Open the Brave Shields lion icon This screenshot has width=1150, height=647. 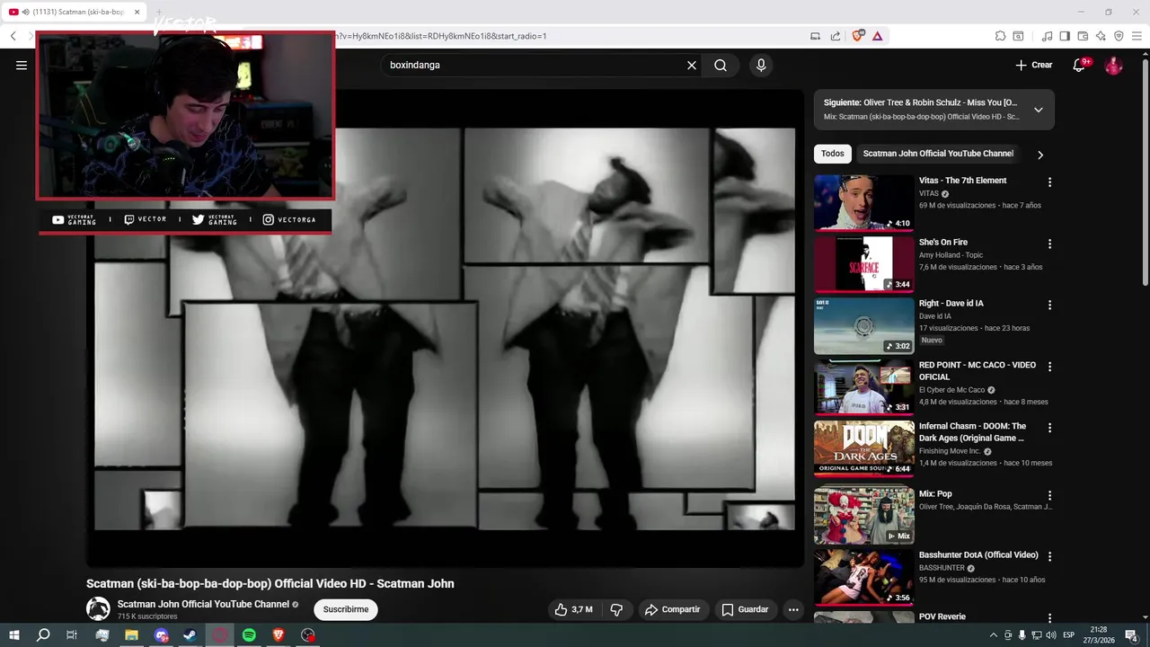point(858,36)
